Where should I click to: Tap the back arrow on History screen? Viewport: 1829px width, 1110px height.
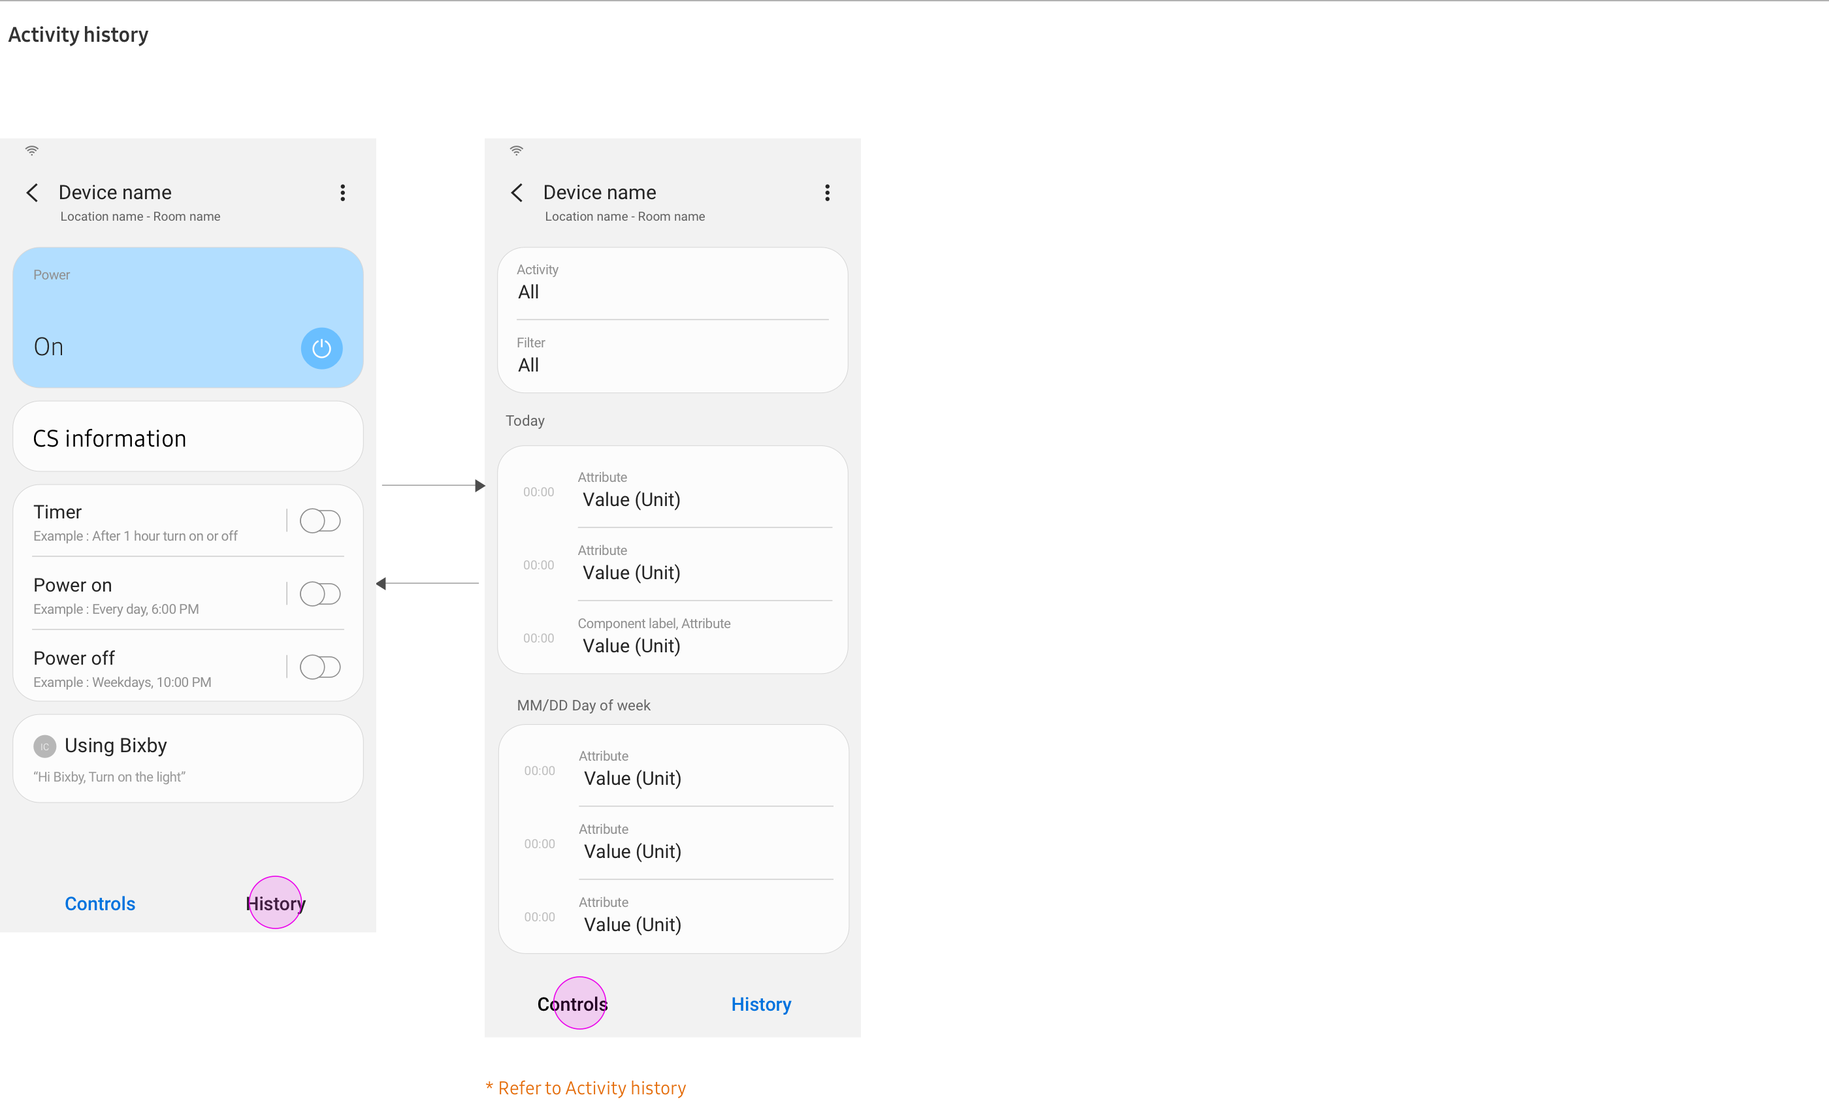pos(517,193)
